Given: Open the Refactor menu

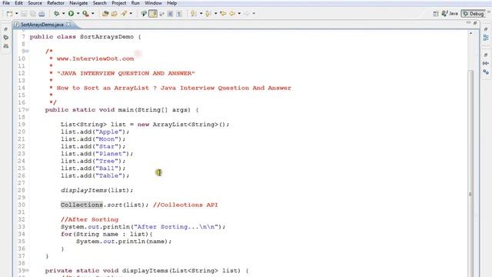Looking at the screenshot, I should point(55,3).
